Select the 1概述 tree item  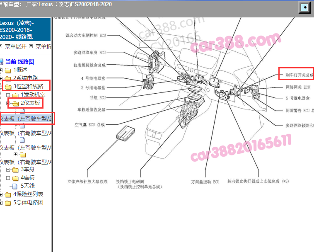20,70
